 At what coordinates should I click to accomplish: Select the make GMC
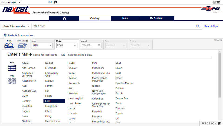(48, 111)
